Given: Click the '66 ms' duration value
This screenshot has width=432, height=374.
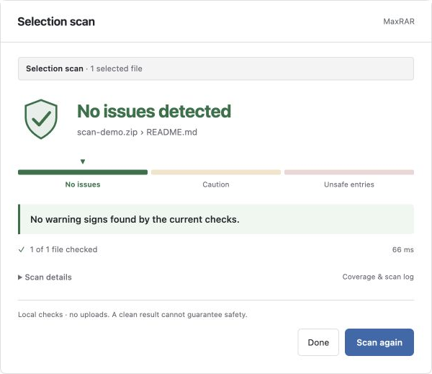Looking at the screenshot, I should tap(403, 249).
